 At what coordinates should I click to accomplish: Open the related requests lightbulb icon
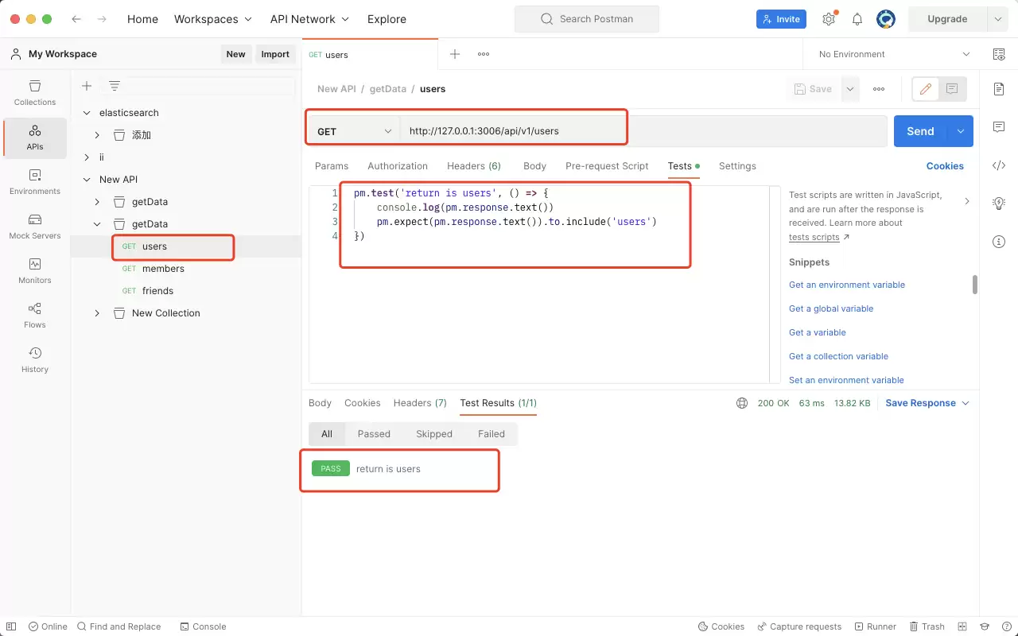999,204
